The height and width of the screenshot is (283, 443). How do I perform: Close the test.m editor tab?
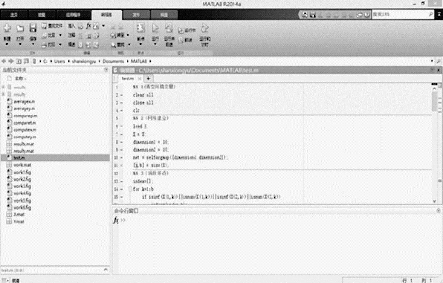pyautogui.click(x=140, y=79)
